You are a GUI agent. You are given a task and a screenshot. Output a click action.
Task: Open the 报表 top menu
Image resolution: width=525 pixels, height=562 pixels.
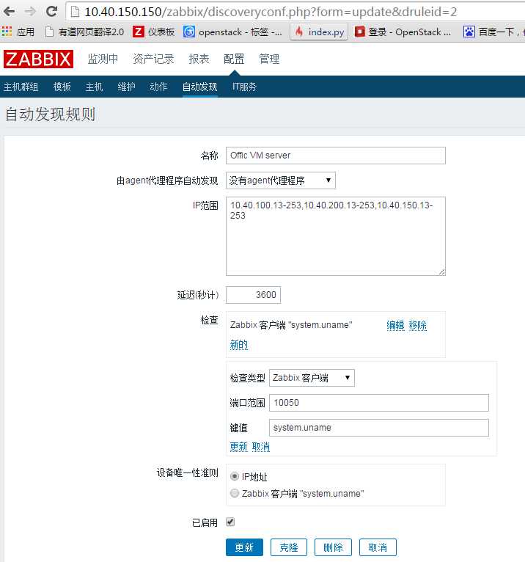tap(199, 59)
